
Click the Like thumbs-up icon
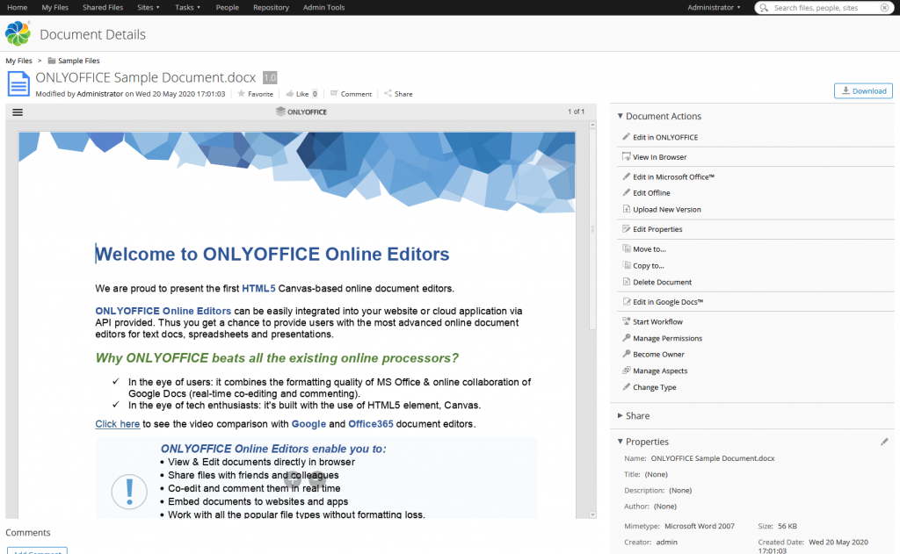290,93
